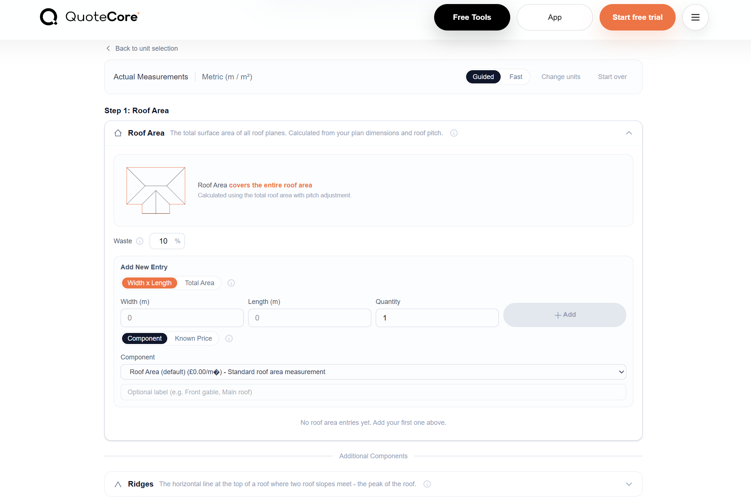Expand the Ridges section
Image resolution: width=751 pixels, height=502 pixels.
tap(629, 484)
